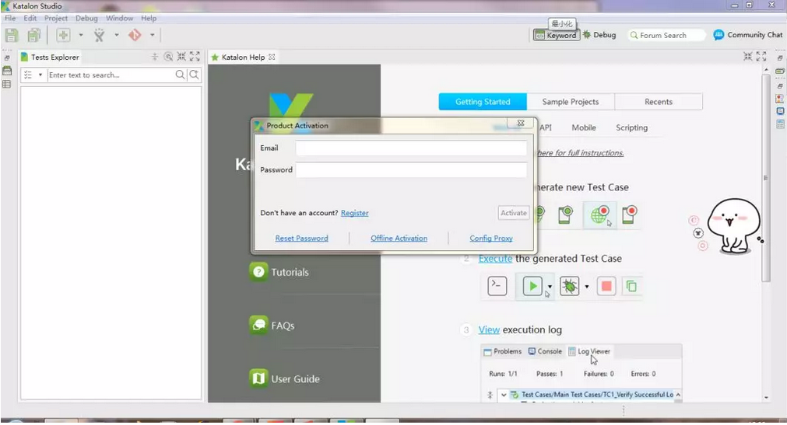Screen dimensions: 787x425
Task: Click the link-with-editor icon in Tests Explorer
Action: click(168, 57)
